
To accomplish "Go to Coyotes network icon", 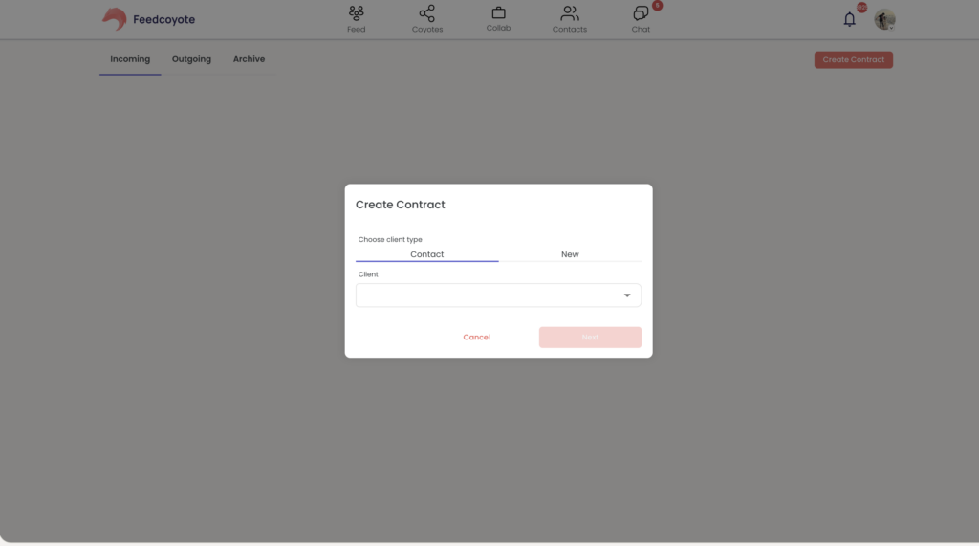I will click(x=427, y=13).
